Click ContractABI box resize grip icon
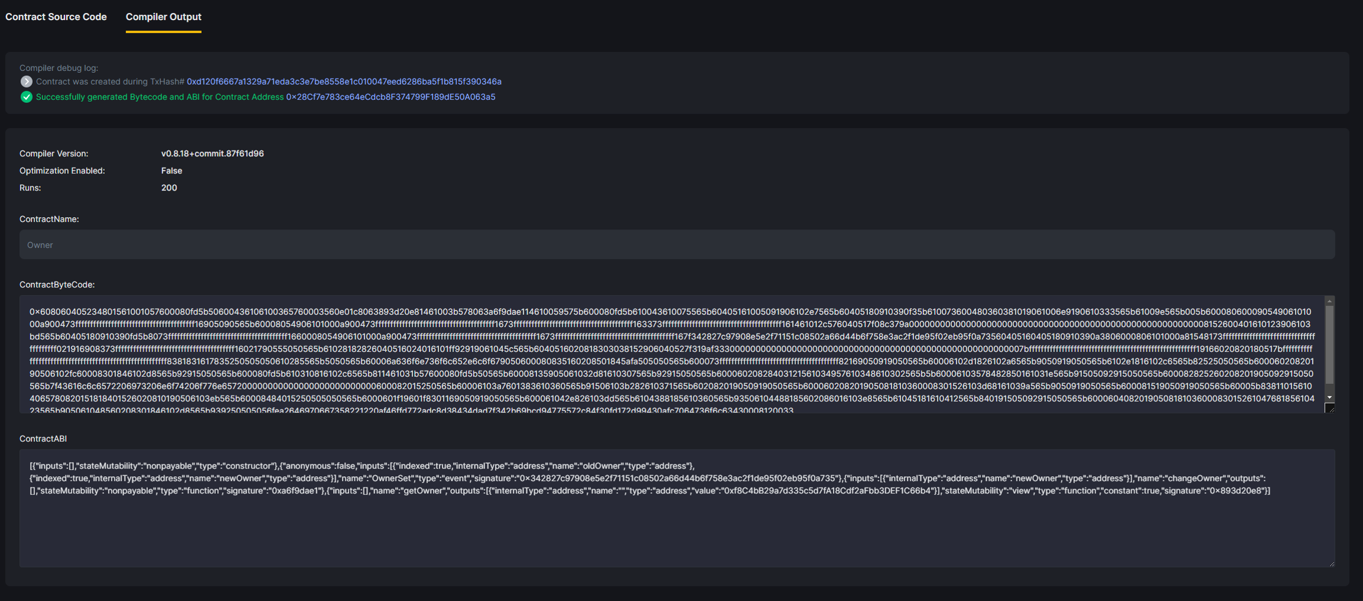Image resolution: width=1363 pixels, height=601 pixels. pyautogui.click(x=1331, y=563)
